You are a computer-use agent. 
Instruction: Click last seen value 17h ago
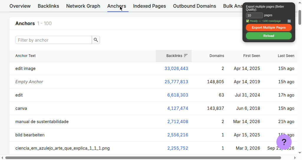pyautogui.click(x=286, y=95)
